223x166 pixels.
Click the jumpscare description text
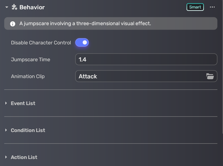point(85,24)
